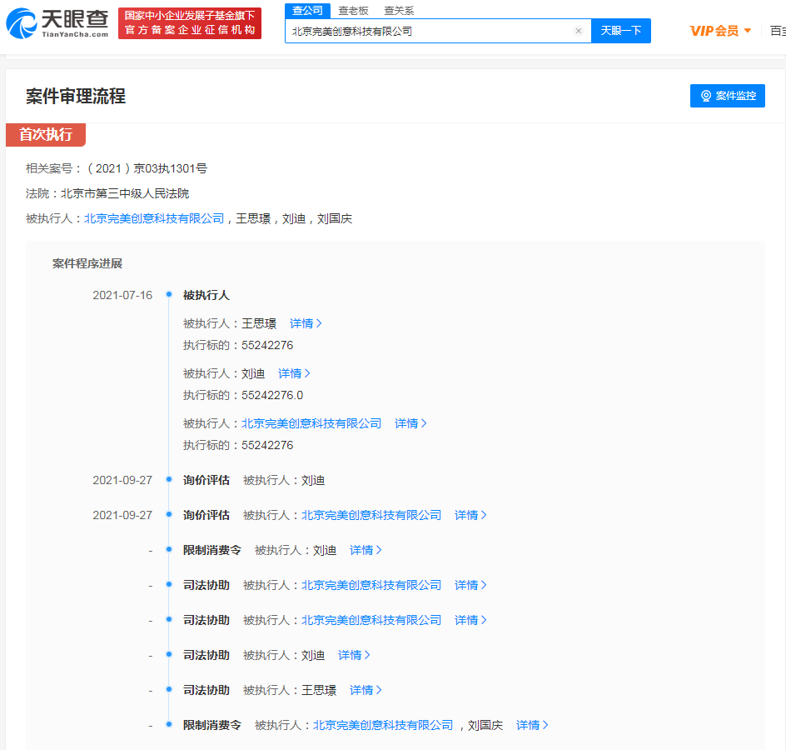
Task: Open 详情 for 司法协助 of 王思璟
Action: click(365, 690)
